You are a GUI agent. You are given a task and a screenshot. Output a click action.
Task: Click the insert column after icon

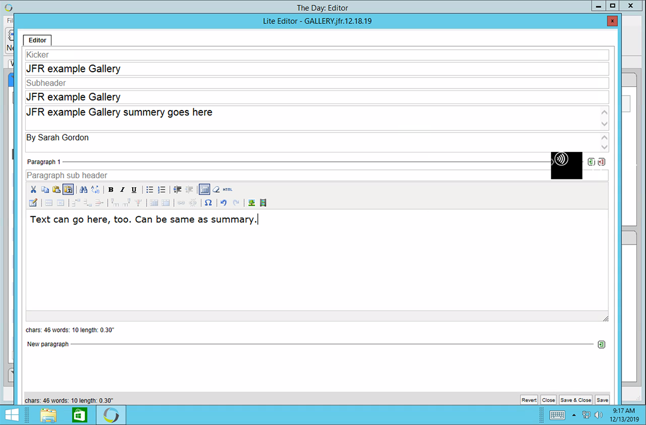126,203
